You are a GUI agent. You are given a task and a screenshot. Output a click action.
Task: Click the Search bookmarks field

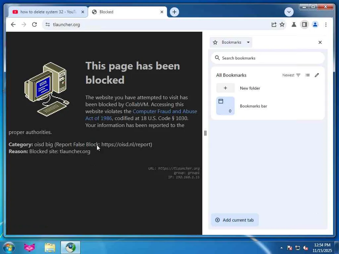pyautogui.click(x=267, y=58)
